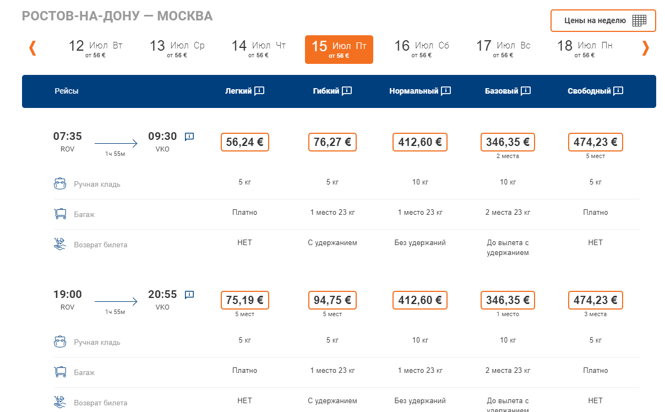The image size is (665, 412).
Task: Click flight info icon for 20:55 arrival
Action: (189, 295)
